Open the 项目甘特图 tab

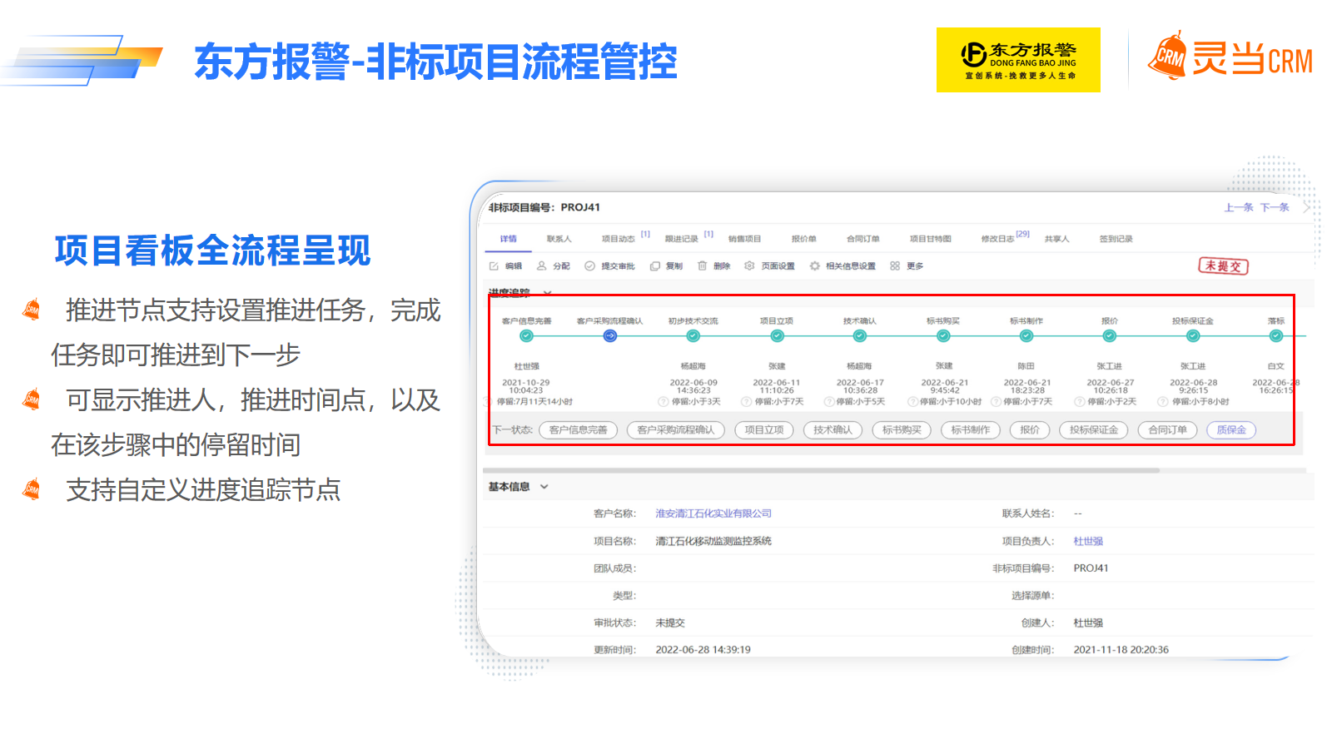(930, 239)
